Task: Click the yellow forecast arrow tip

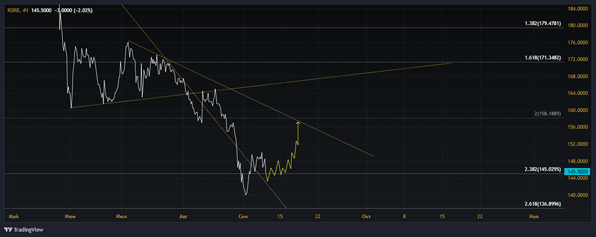Action: 298,122
